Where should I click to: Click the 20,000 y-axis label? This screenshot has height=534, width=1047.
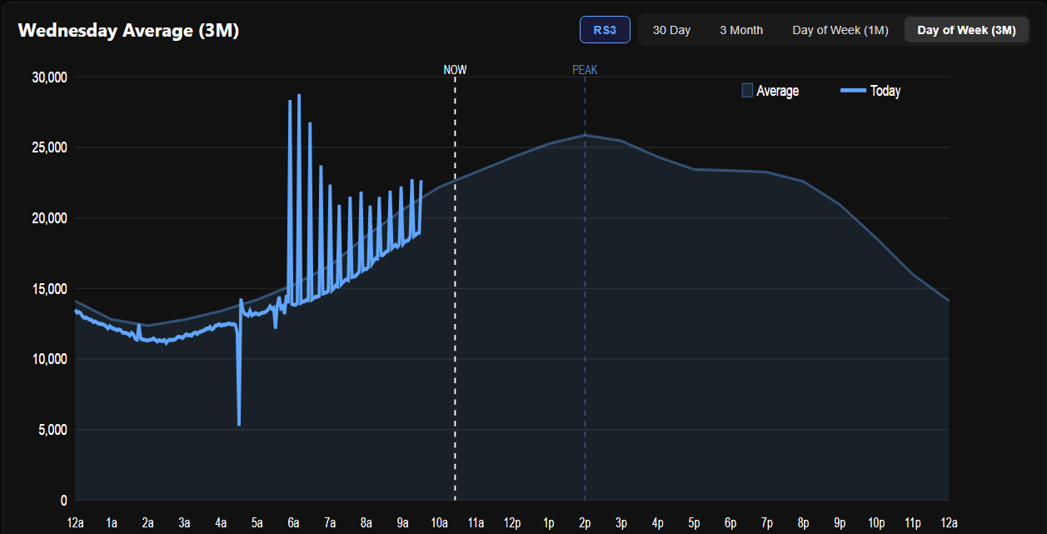point(49,218)
